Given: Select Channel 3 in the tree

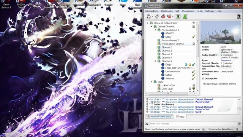Looking at the screenshot, I should (x=166, y=54).
